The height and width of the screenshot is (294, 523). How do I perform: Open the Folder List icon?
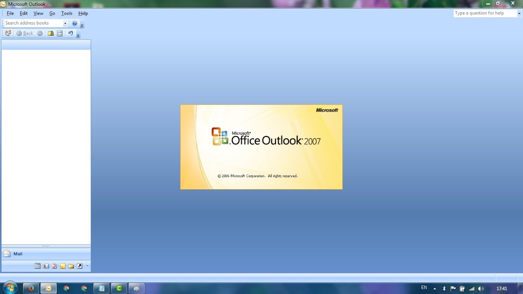pos(71,266)
